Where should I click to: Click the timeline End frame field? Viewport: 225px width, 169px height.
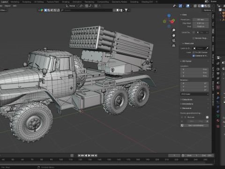point(206,155)
